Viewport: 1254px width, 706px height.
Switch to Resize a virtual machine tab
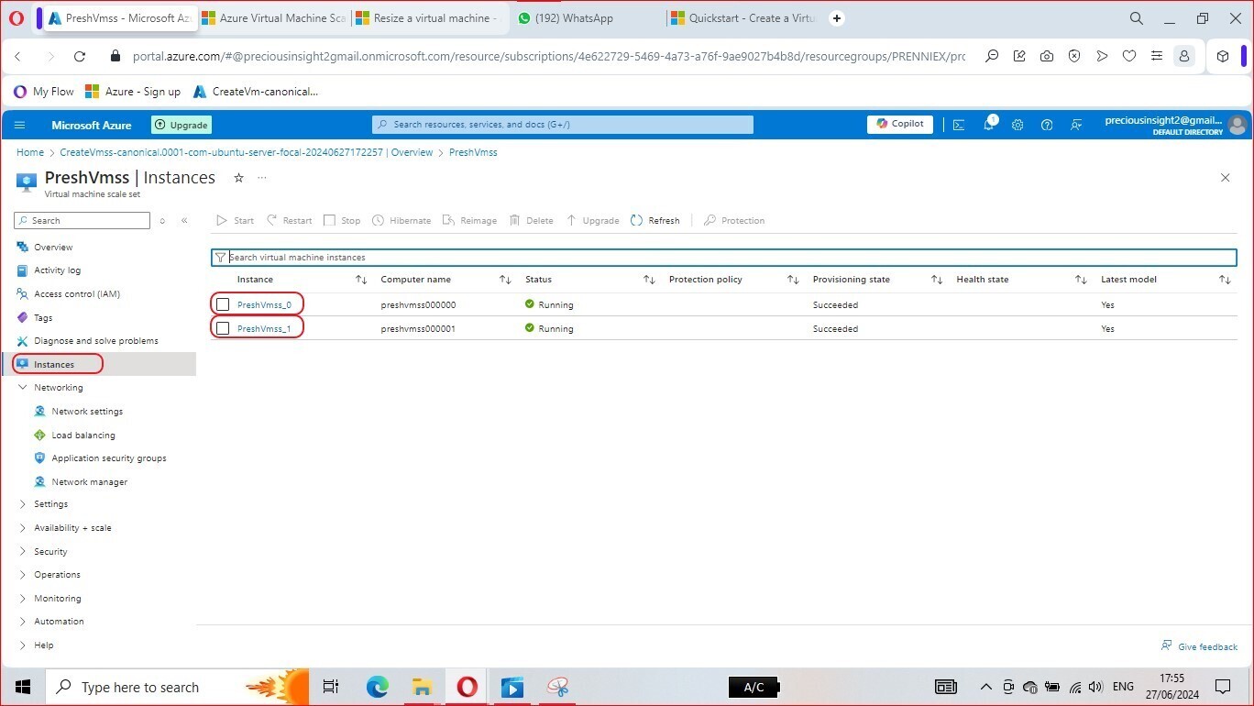pyautogui.click(x=436, y=18)
